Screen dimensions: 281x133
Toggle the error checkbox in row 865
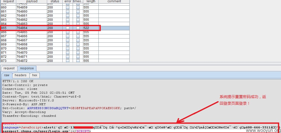(x=68, y=28)
